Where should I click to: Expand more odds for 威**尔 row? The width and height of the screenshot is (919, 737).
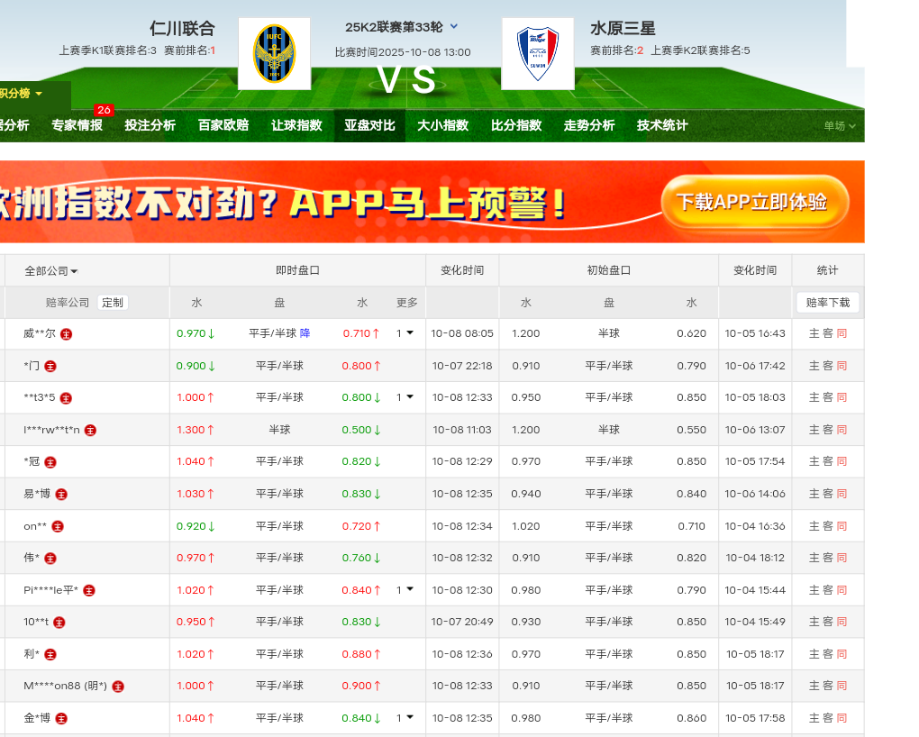(405, 333)
